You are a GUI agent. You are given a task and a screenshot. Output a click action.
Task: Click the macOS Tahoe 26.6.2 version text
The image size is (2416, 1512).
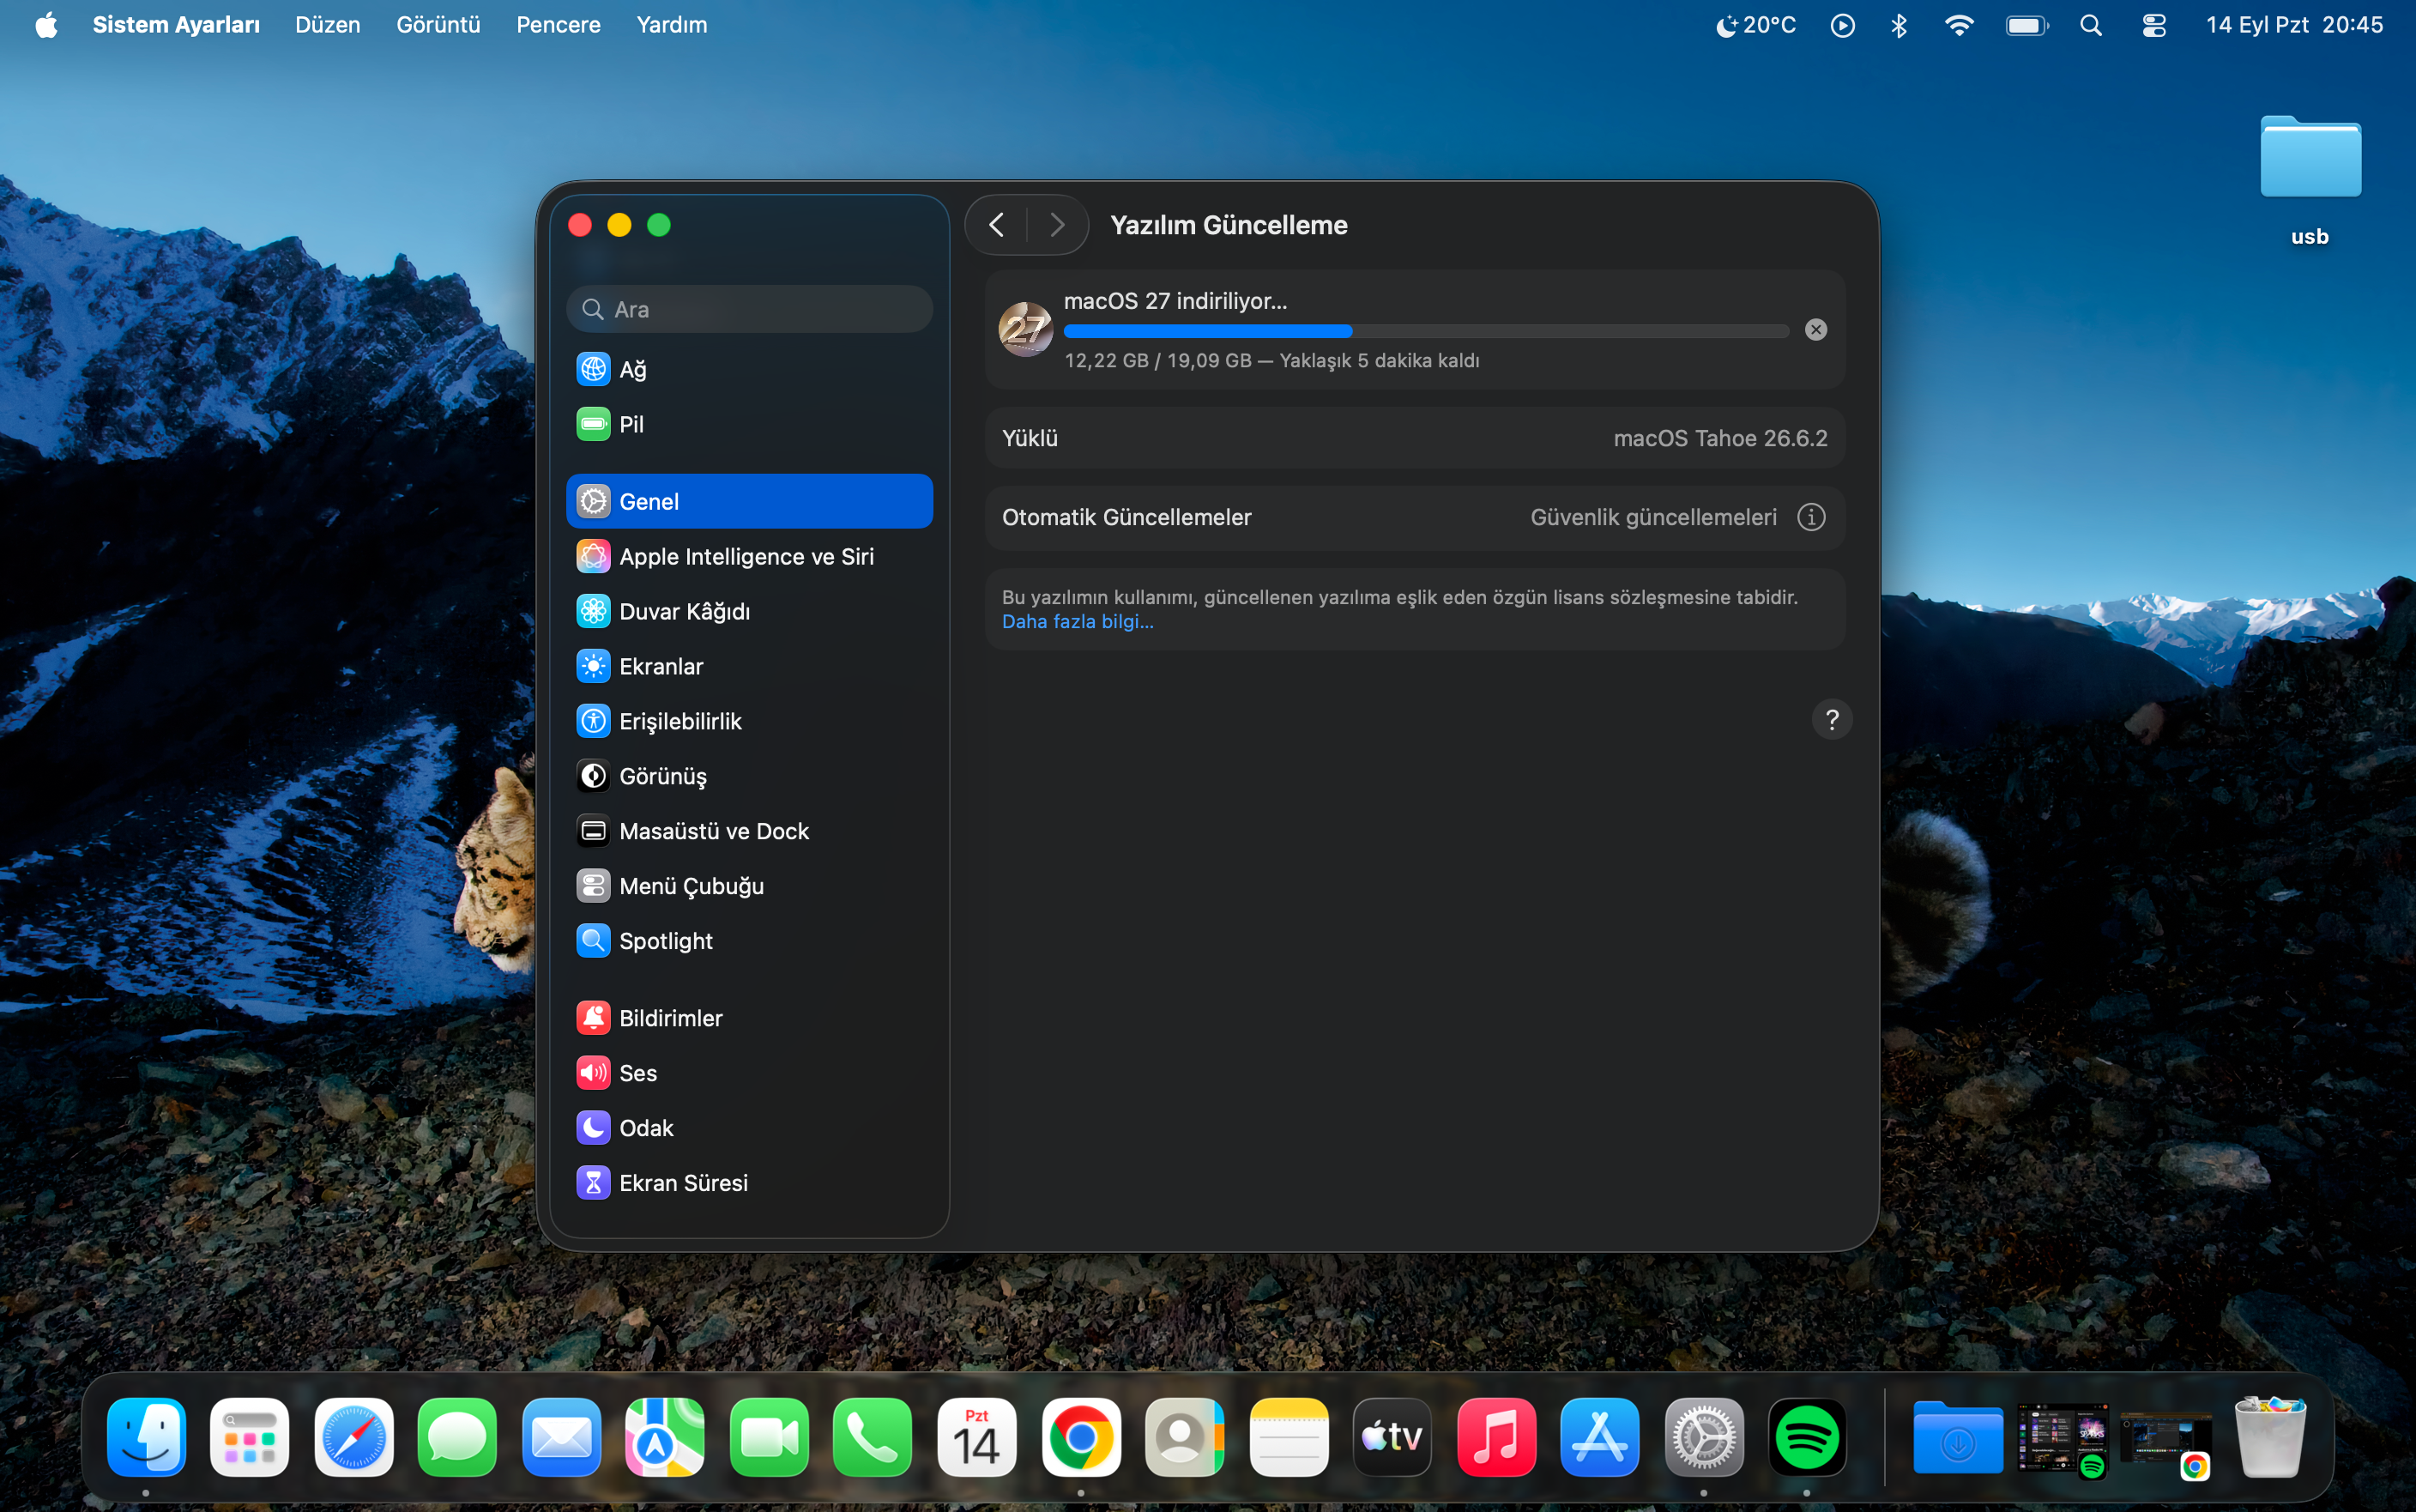(1719, 438)
